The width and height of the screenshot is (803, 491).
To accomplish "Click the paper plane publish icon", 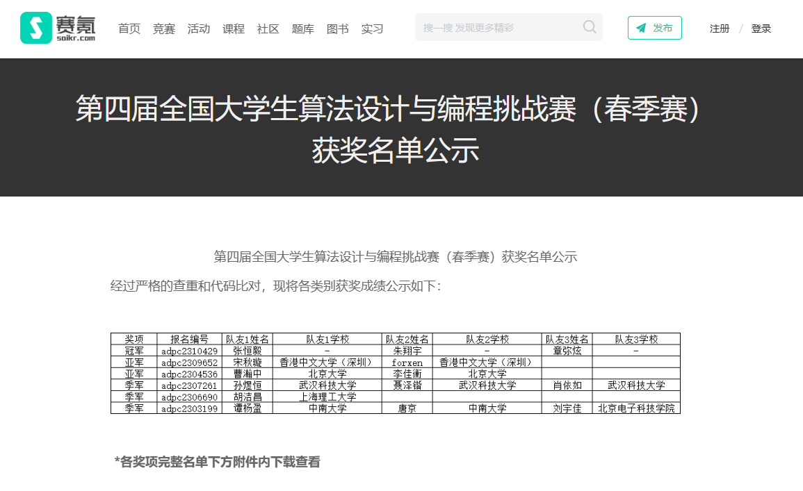I will point(641,28).
